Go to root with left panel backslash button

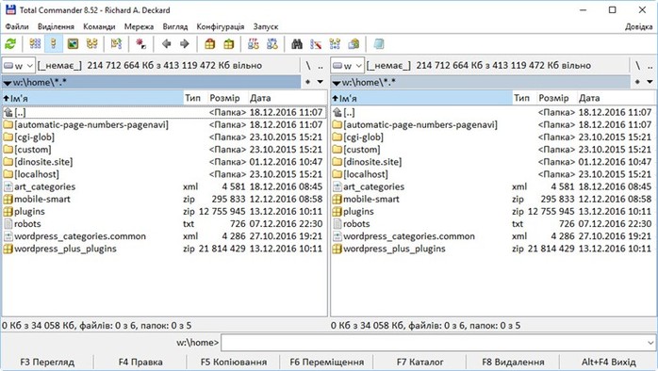click(308, 66)
